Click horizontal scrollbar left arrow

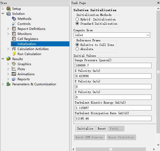(73, 149)
